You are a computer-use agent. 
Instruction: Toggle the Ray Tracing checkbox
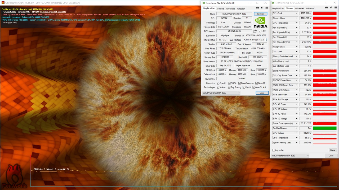pyautogui.click(x=229, y=87)
